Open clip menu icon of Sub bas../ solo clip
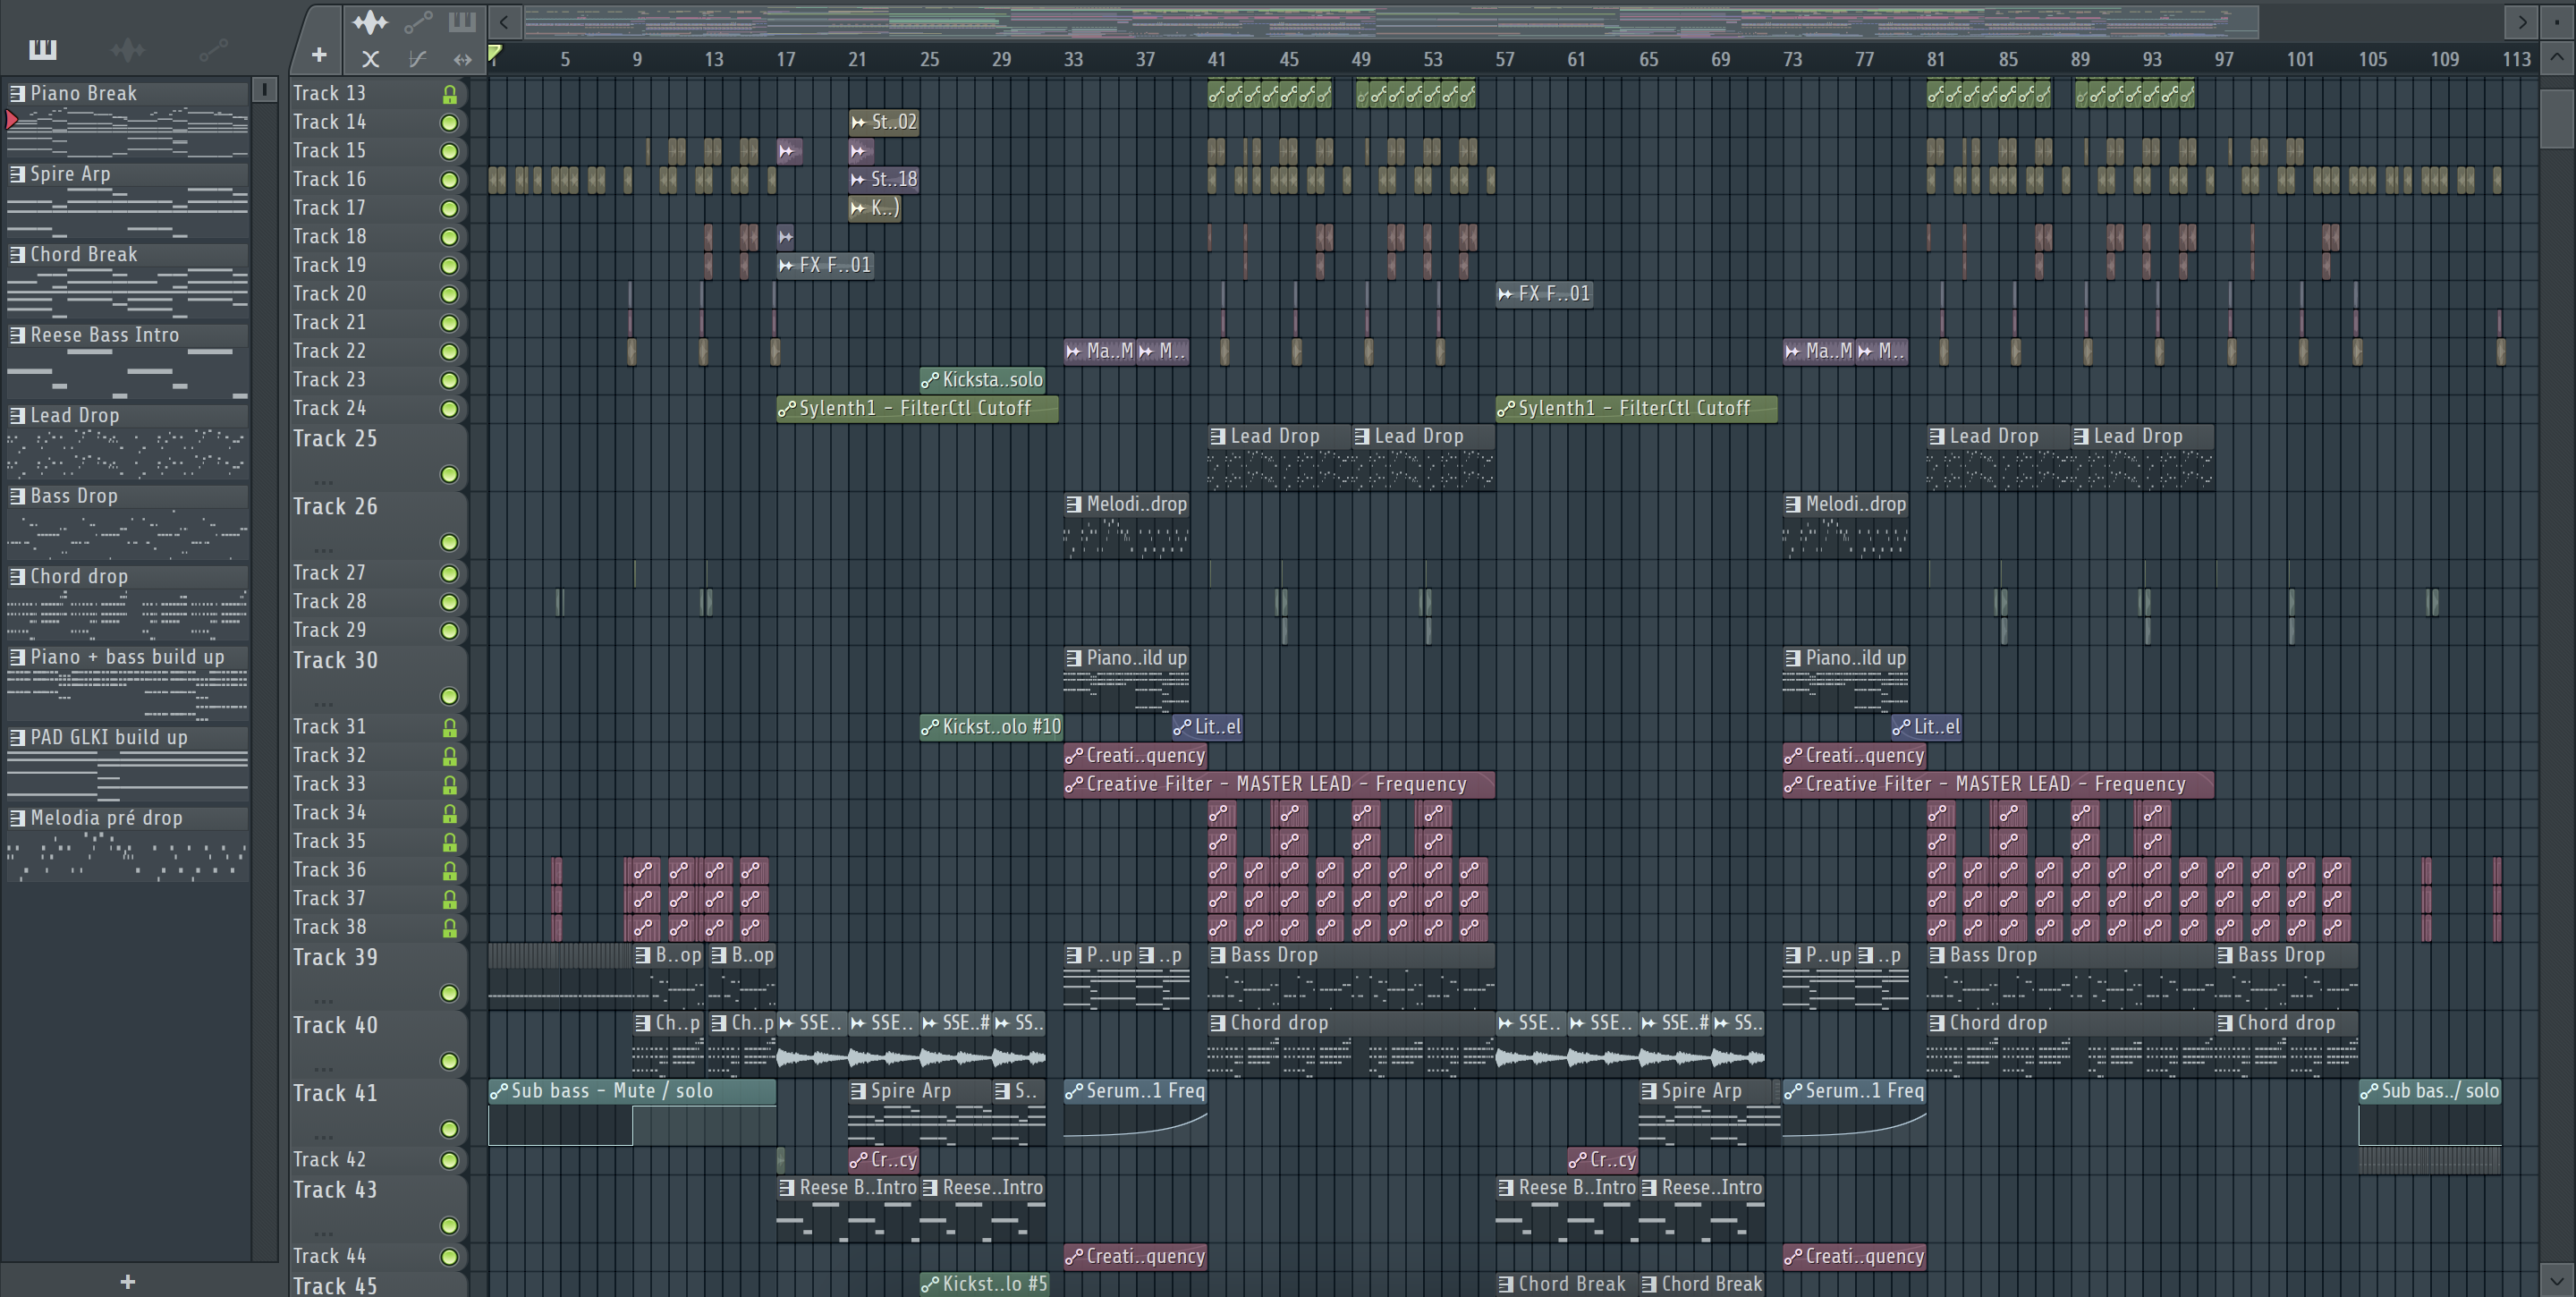 [x=2369, y=1091]
